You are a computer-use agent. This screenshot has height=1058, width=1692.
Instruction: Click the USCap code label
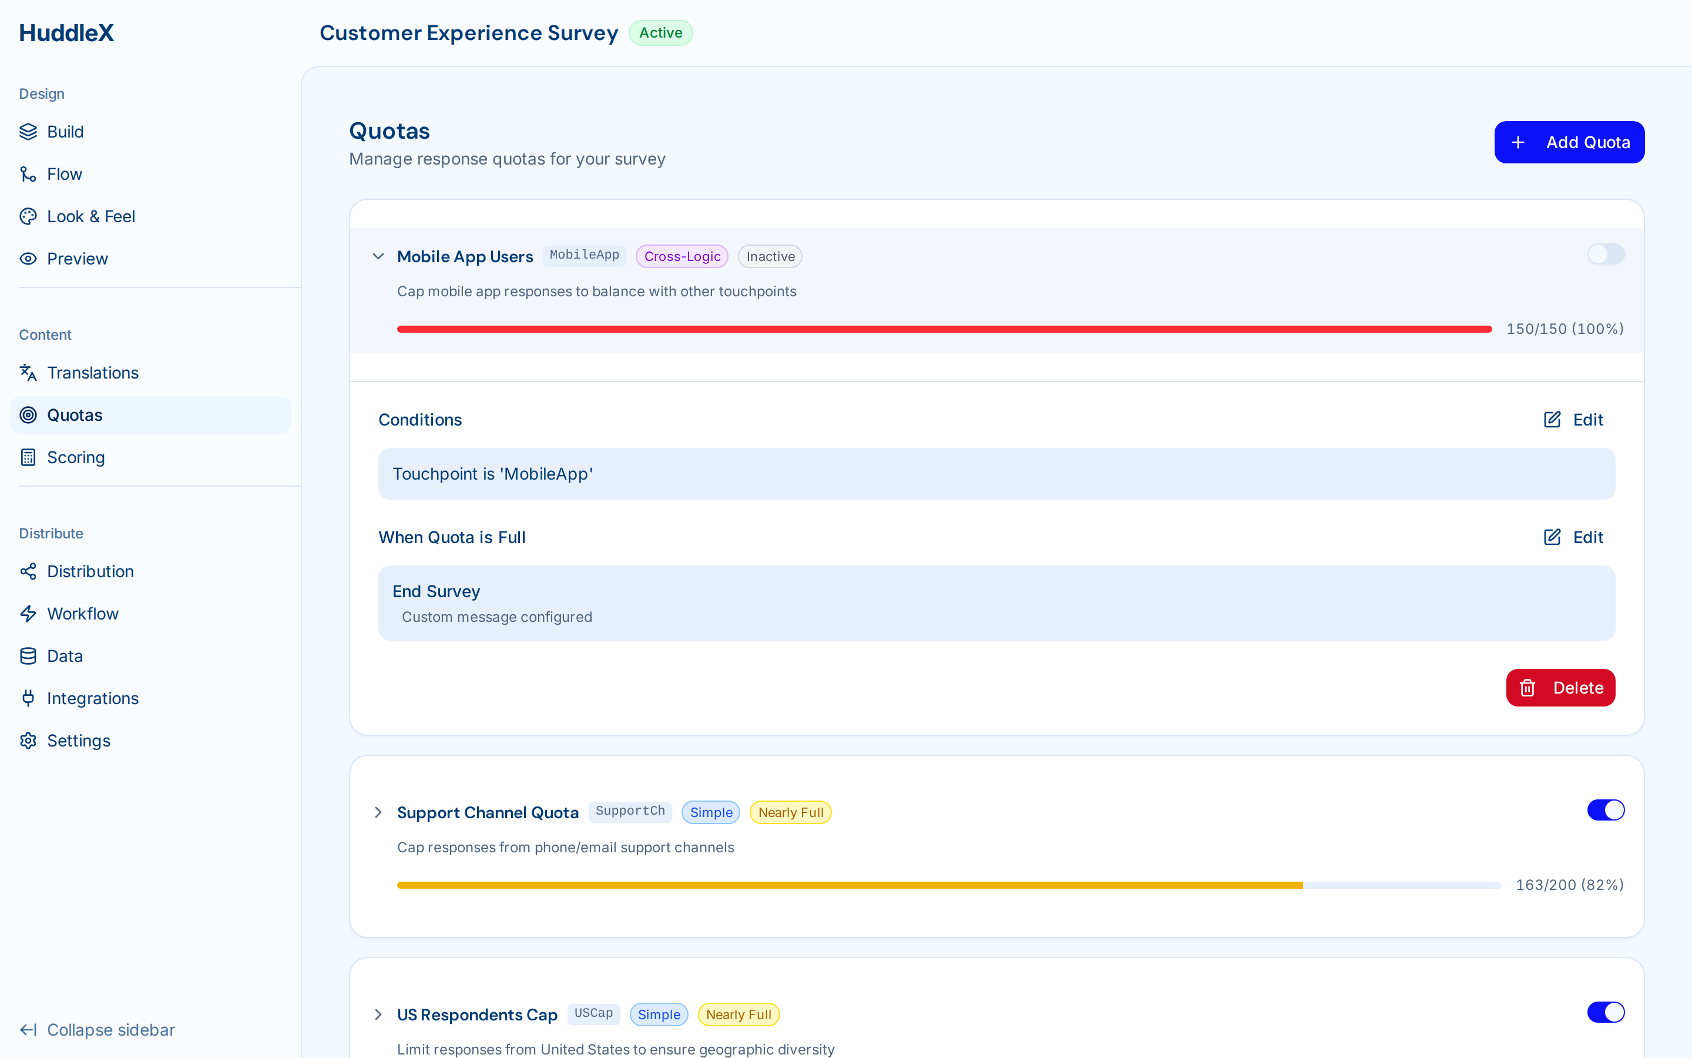[593, 1014]
